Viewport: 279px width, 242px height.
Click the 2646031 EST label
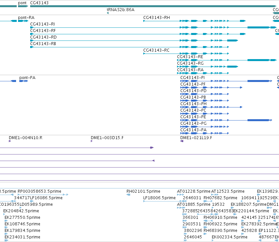(192, 198)
